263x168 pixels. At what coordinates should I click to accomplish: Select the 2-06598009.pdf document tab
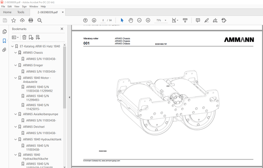point(48,12)
